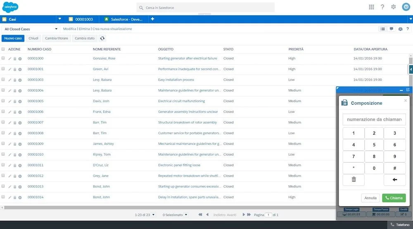Open the Casi navigation dropdown arrow
This screenshot has width=413, height=229.
click(x=60, y=19)
